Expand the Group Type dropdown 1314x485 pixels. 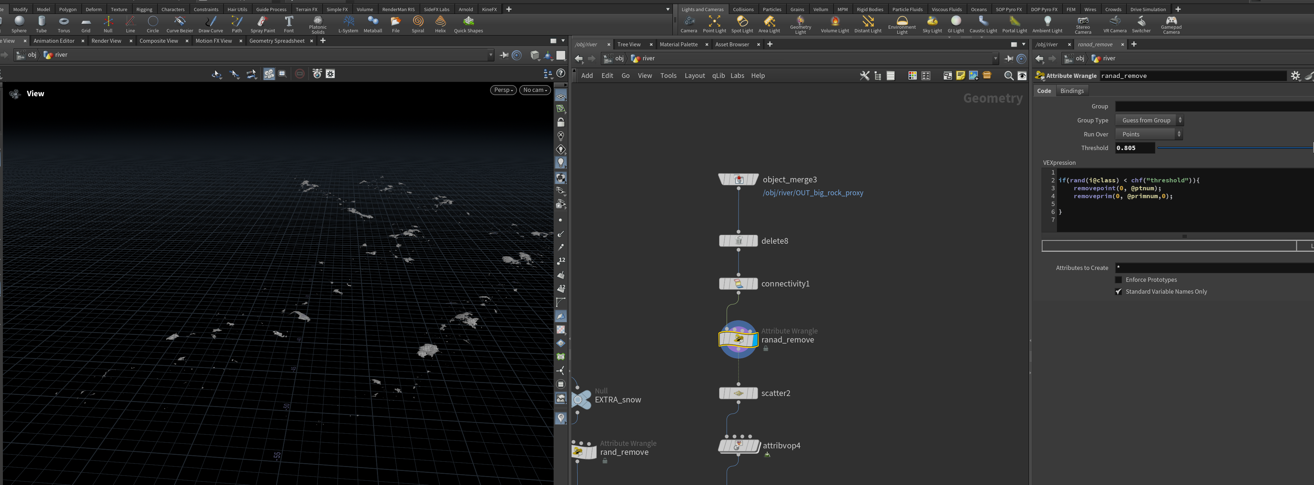point(1149,120)
